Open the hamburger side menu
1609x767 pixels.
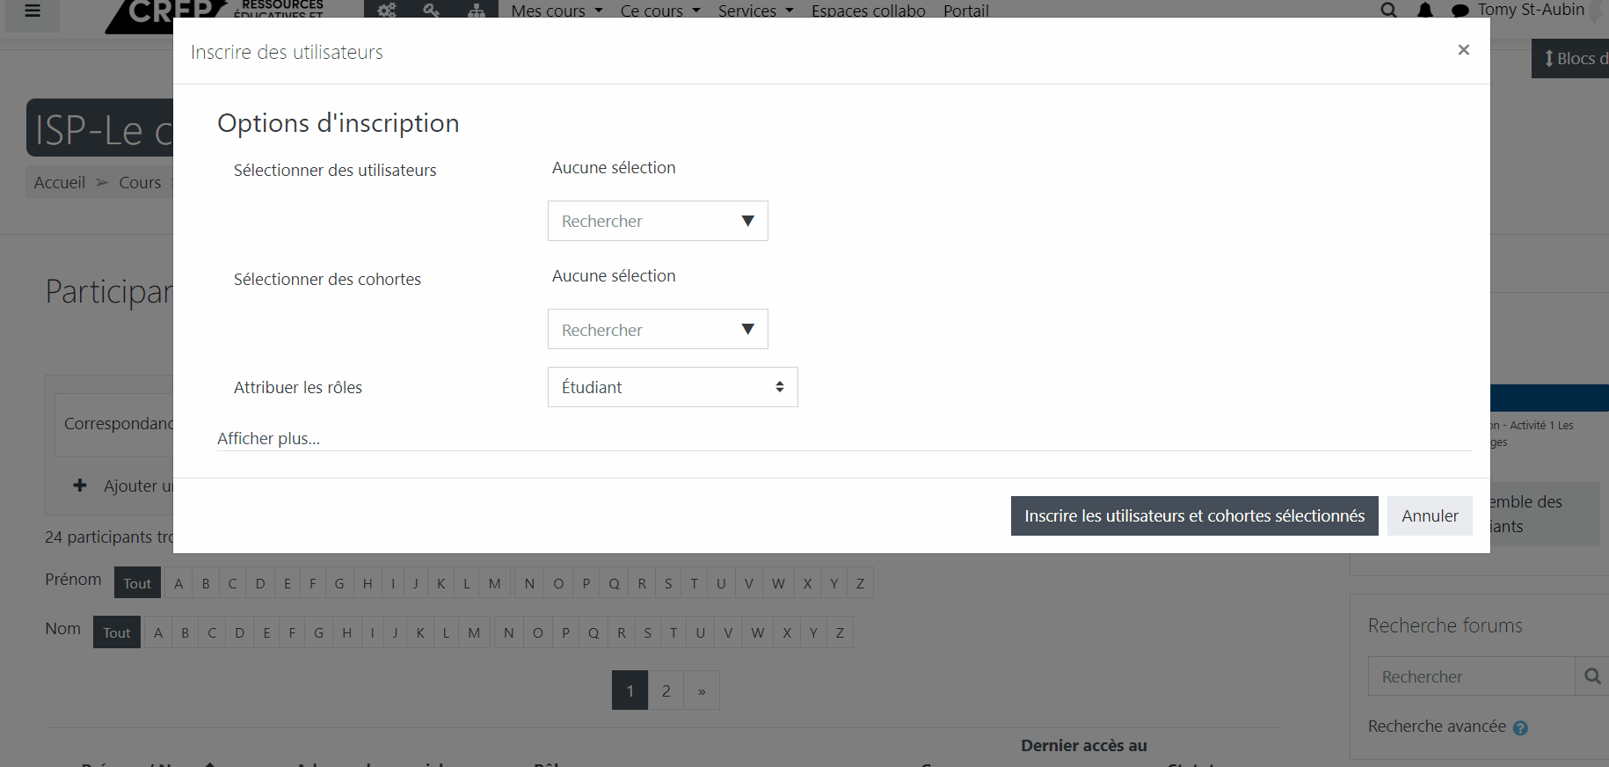33,11
